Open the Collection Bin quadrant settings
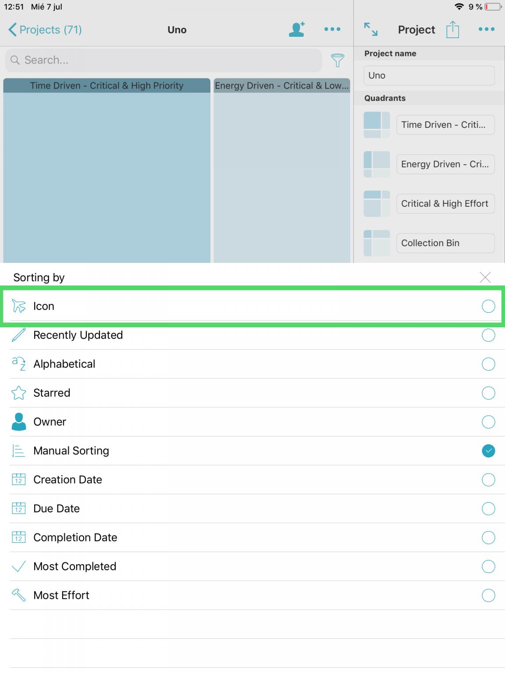 445,243
